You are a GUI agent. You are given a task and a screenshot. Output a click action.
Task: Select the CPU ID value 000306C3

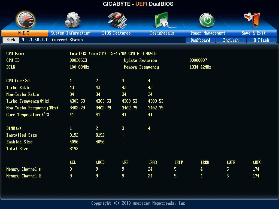click(x=78, y=60)
